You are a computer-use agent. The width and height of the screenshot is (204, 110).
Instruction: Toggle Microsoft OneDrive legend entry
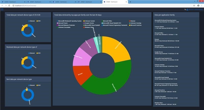point(135,25)
